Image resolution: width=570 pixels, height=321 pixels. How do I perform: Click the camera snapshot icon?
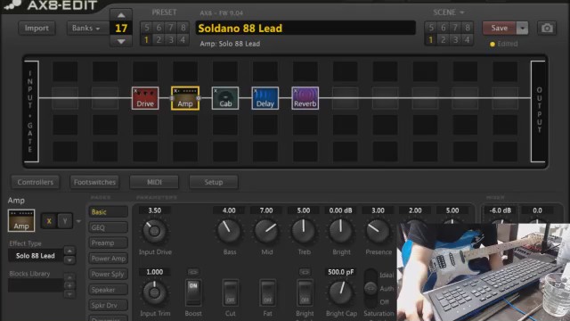547,28
